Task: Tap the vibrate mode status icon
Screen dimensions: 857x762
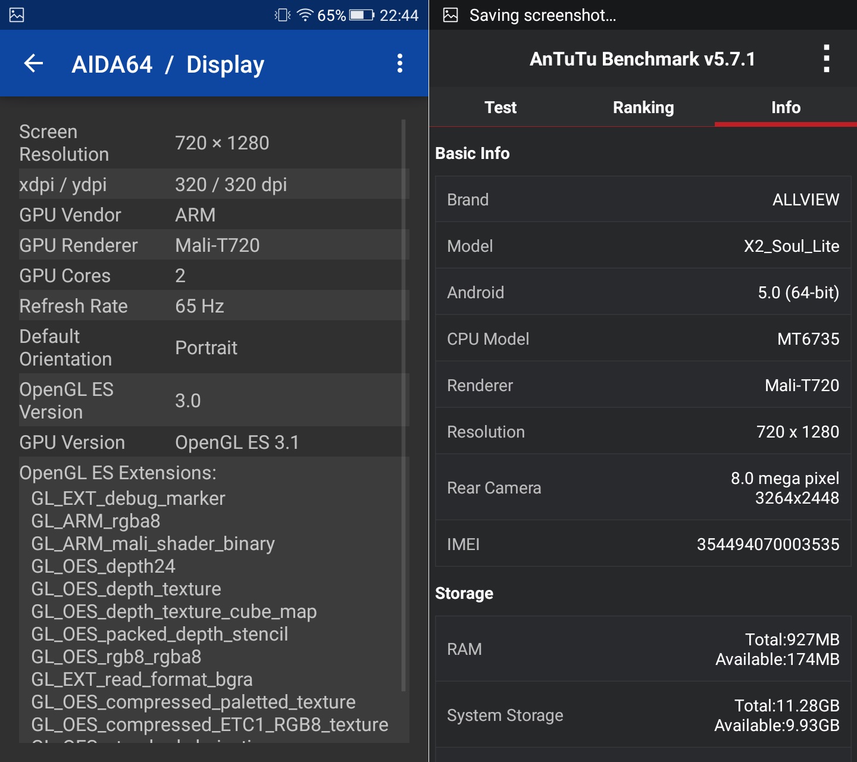Action: tap(283, 15)
